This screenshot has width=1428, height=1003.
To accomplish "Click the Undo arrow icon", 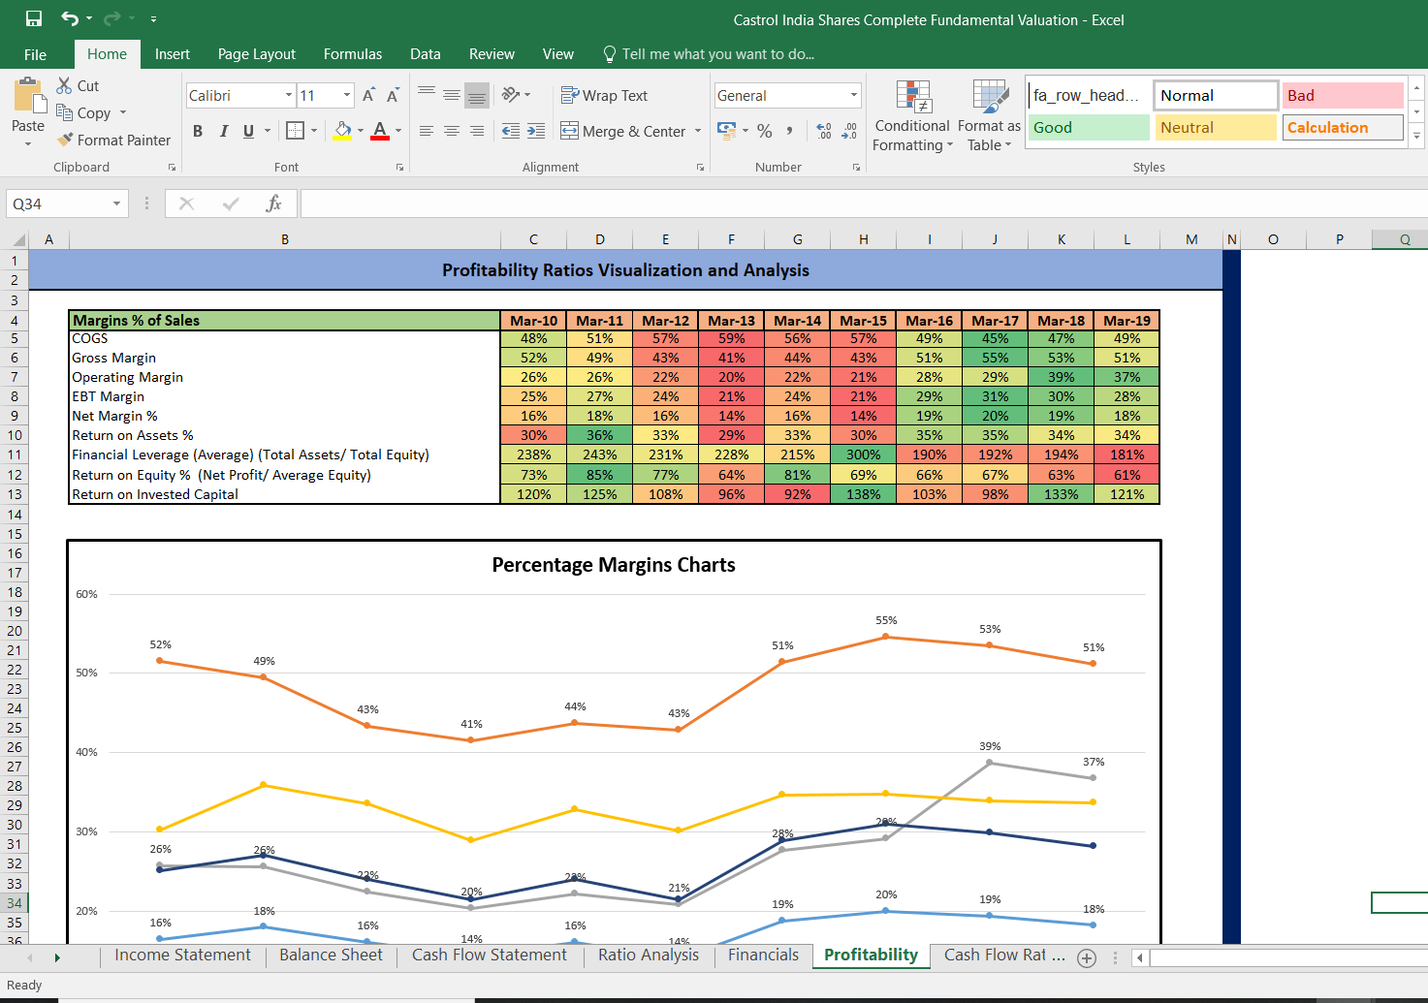I will point(70,18).
